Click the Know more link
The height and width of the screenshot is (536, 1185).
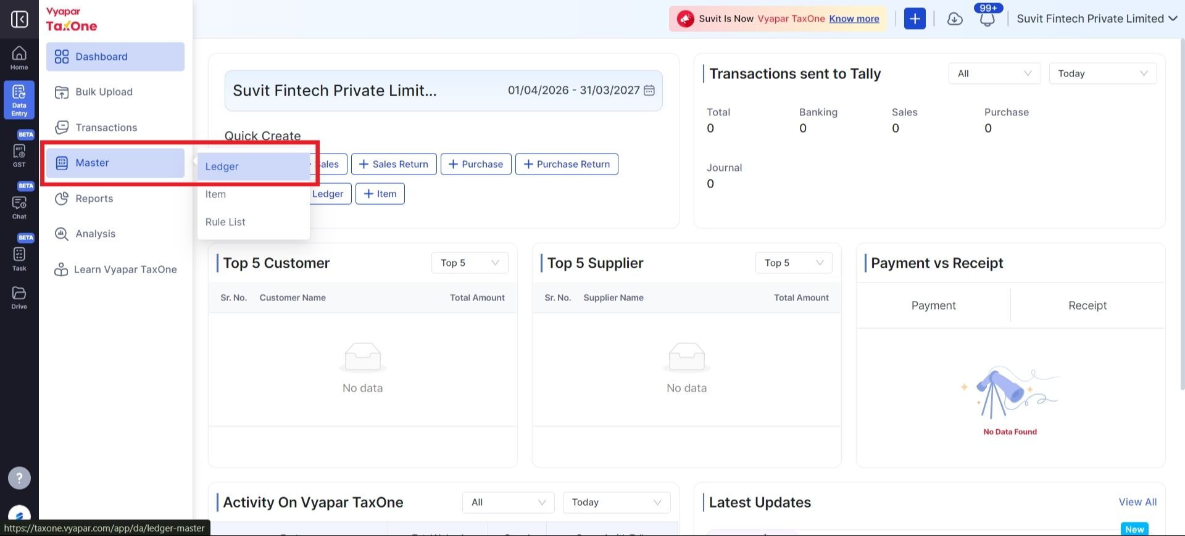tap(854, 19)
